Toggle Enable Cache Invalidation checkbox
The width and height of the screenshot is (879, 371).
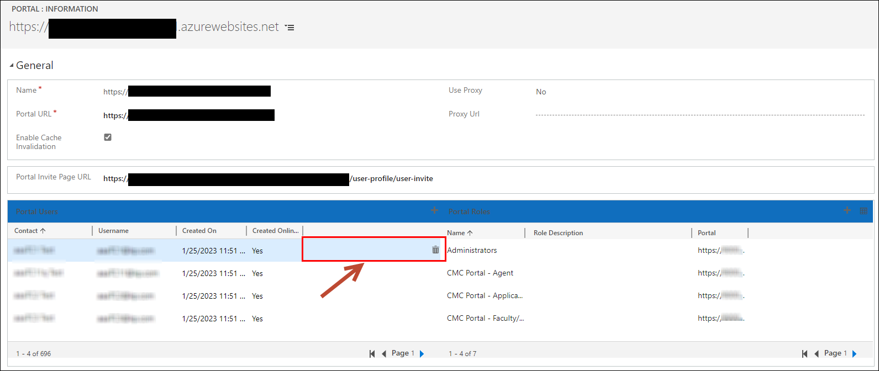coord(108,137)
